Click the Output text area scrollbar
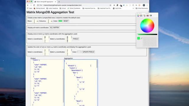189x106 pixels. (63, 86)
